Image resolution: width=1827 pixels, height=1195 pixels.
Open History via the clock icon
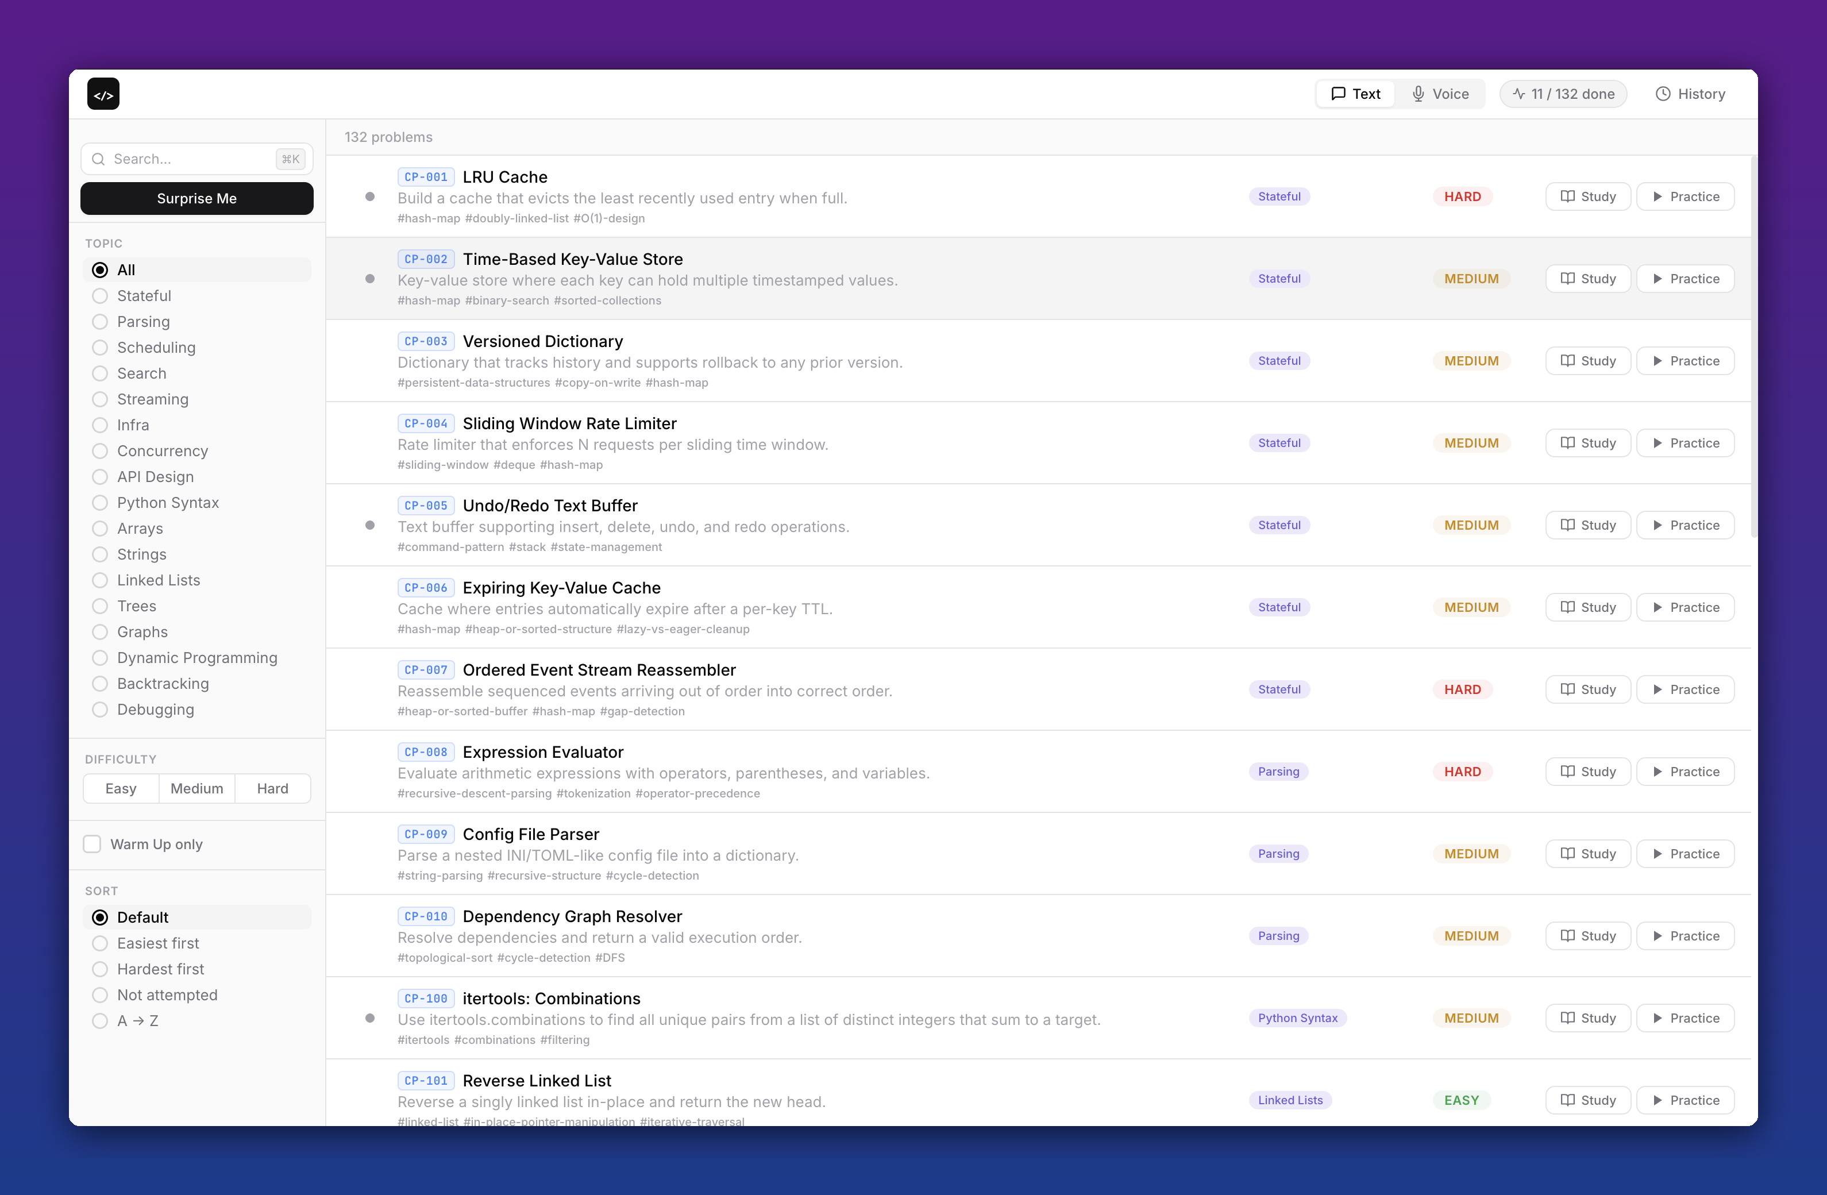(1663, 94)
